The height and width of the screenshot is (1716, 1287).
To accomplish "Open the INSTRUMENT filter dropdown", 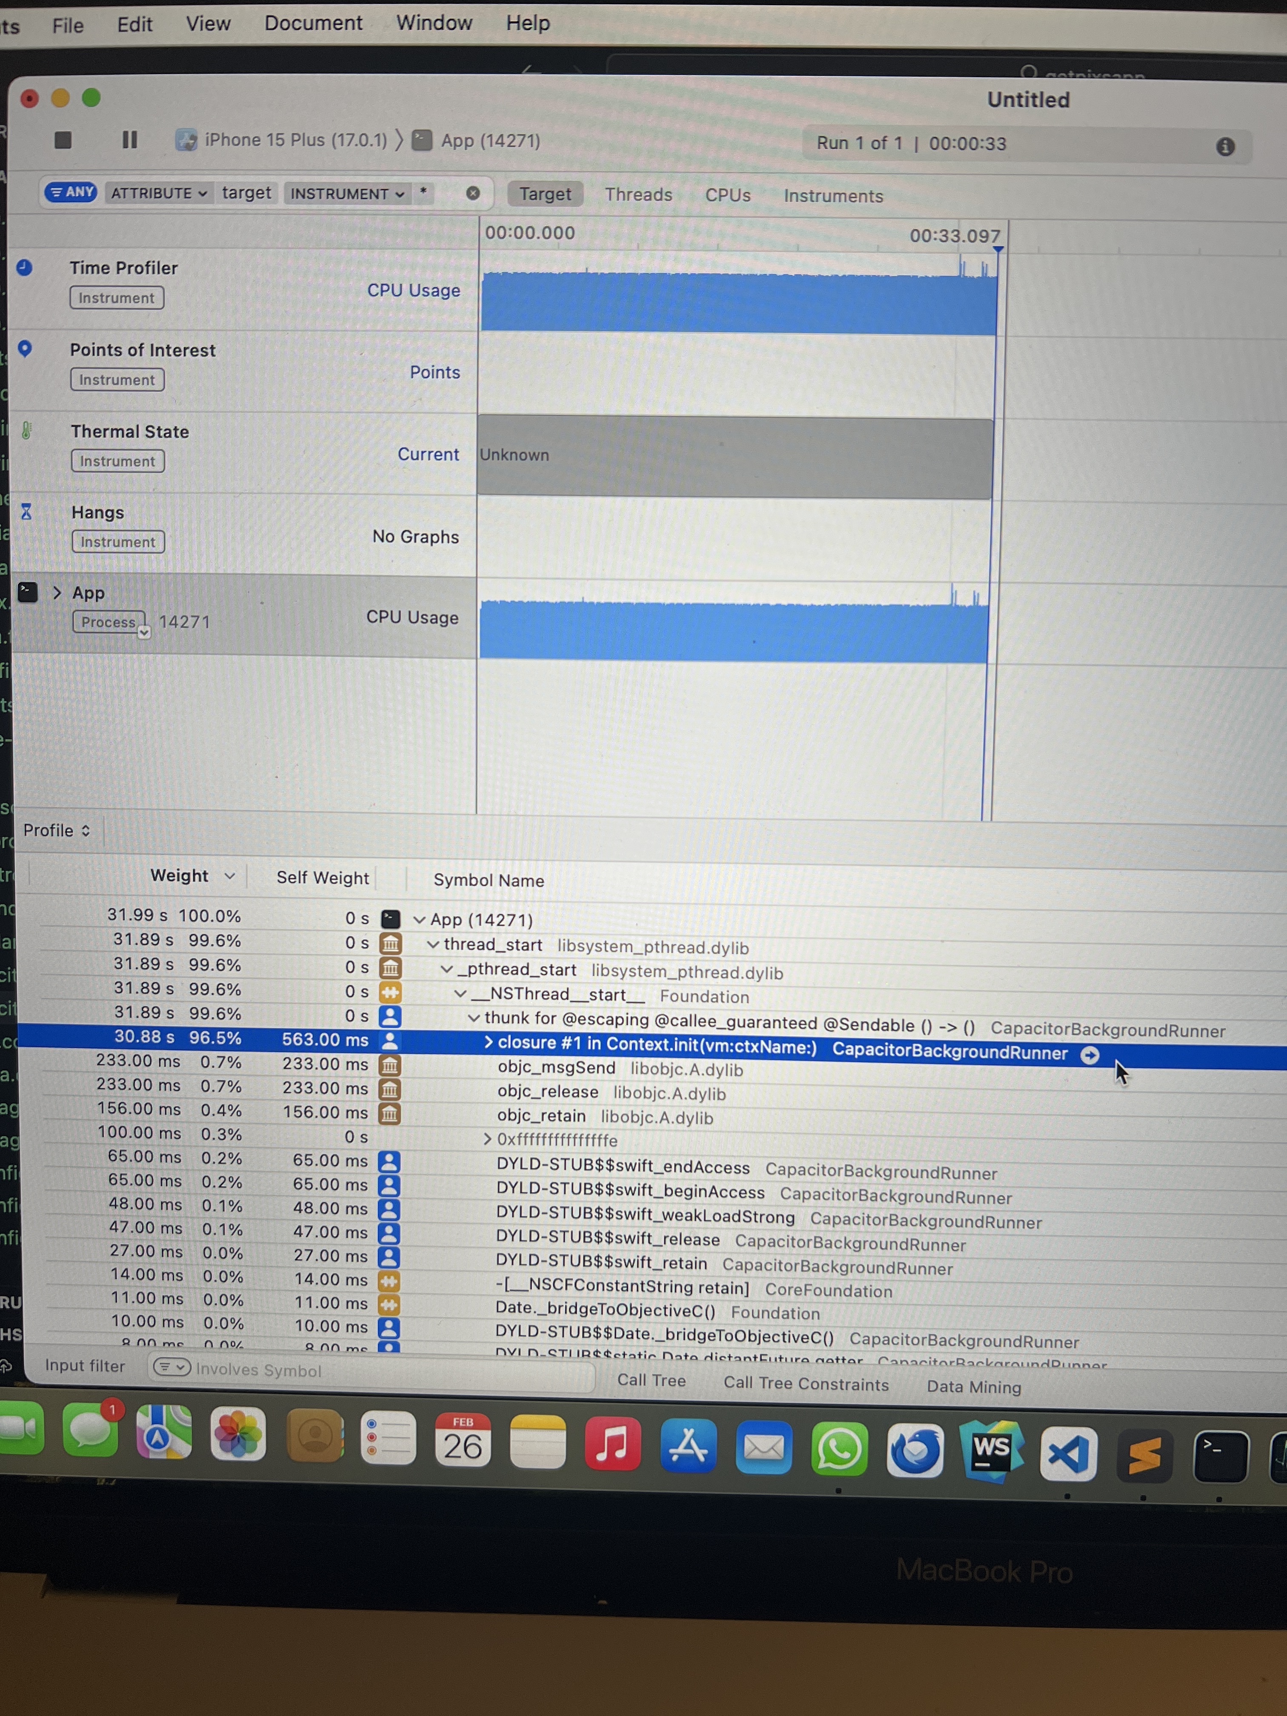I will [x=348, y=193].
